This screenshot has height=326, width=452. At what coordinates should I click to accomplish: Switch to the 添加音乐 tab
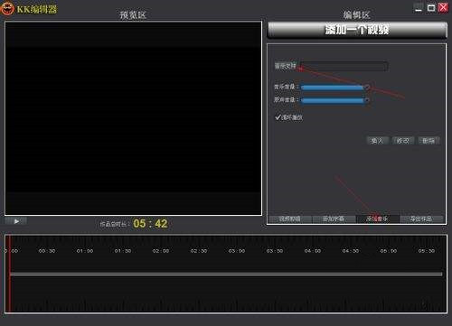(377, 219)
